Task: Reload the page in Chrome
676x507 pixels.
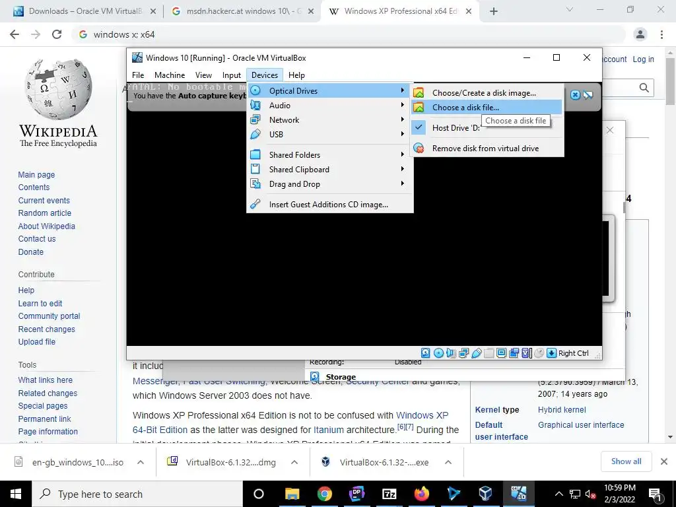Action: pos(57,34)
